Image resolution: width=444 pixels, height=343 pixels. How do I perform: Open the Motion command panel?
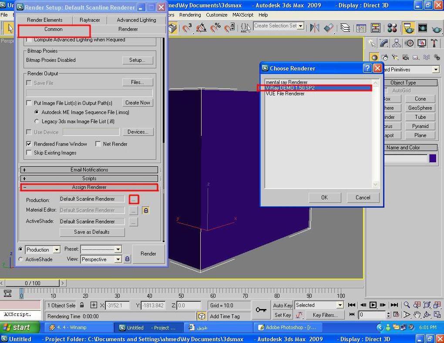click(409, 43)
